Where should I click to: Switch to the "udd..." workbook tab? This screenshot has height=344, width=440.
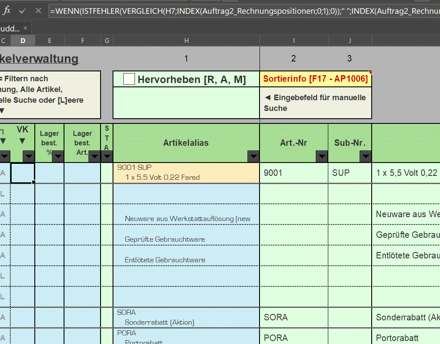tap(9, 28)
